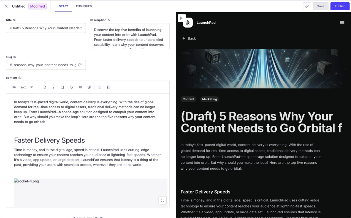Close the Untitled document editor

(x=6, y=6)
